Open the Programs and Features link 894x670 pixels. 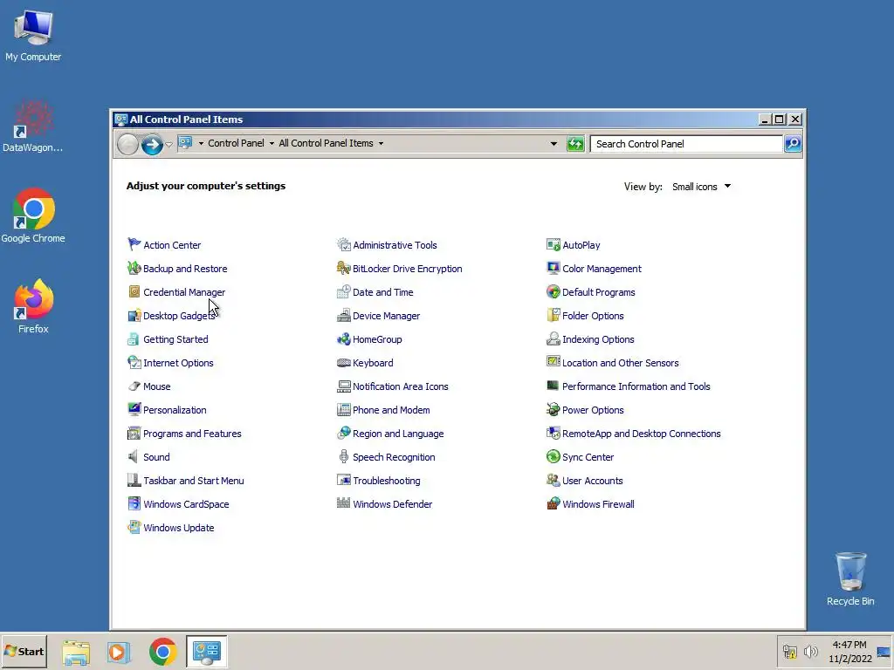(192, 434)
